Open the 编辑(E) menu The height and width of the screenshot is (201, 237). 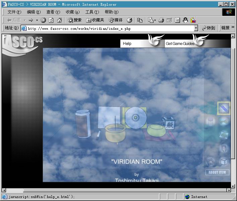click(34, 12)
